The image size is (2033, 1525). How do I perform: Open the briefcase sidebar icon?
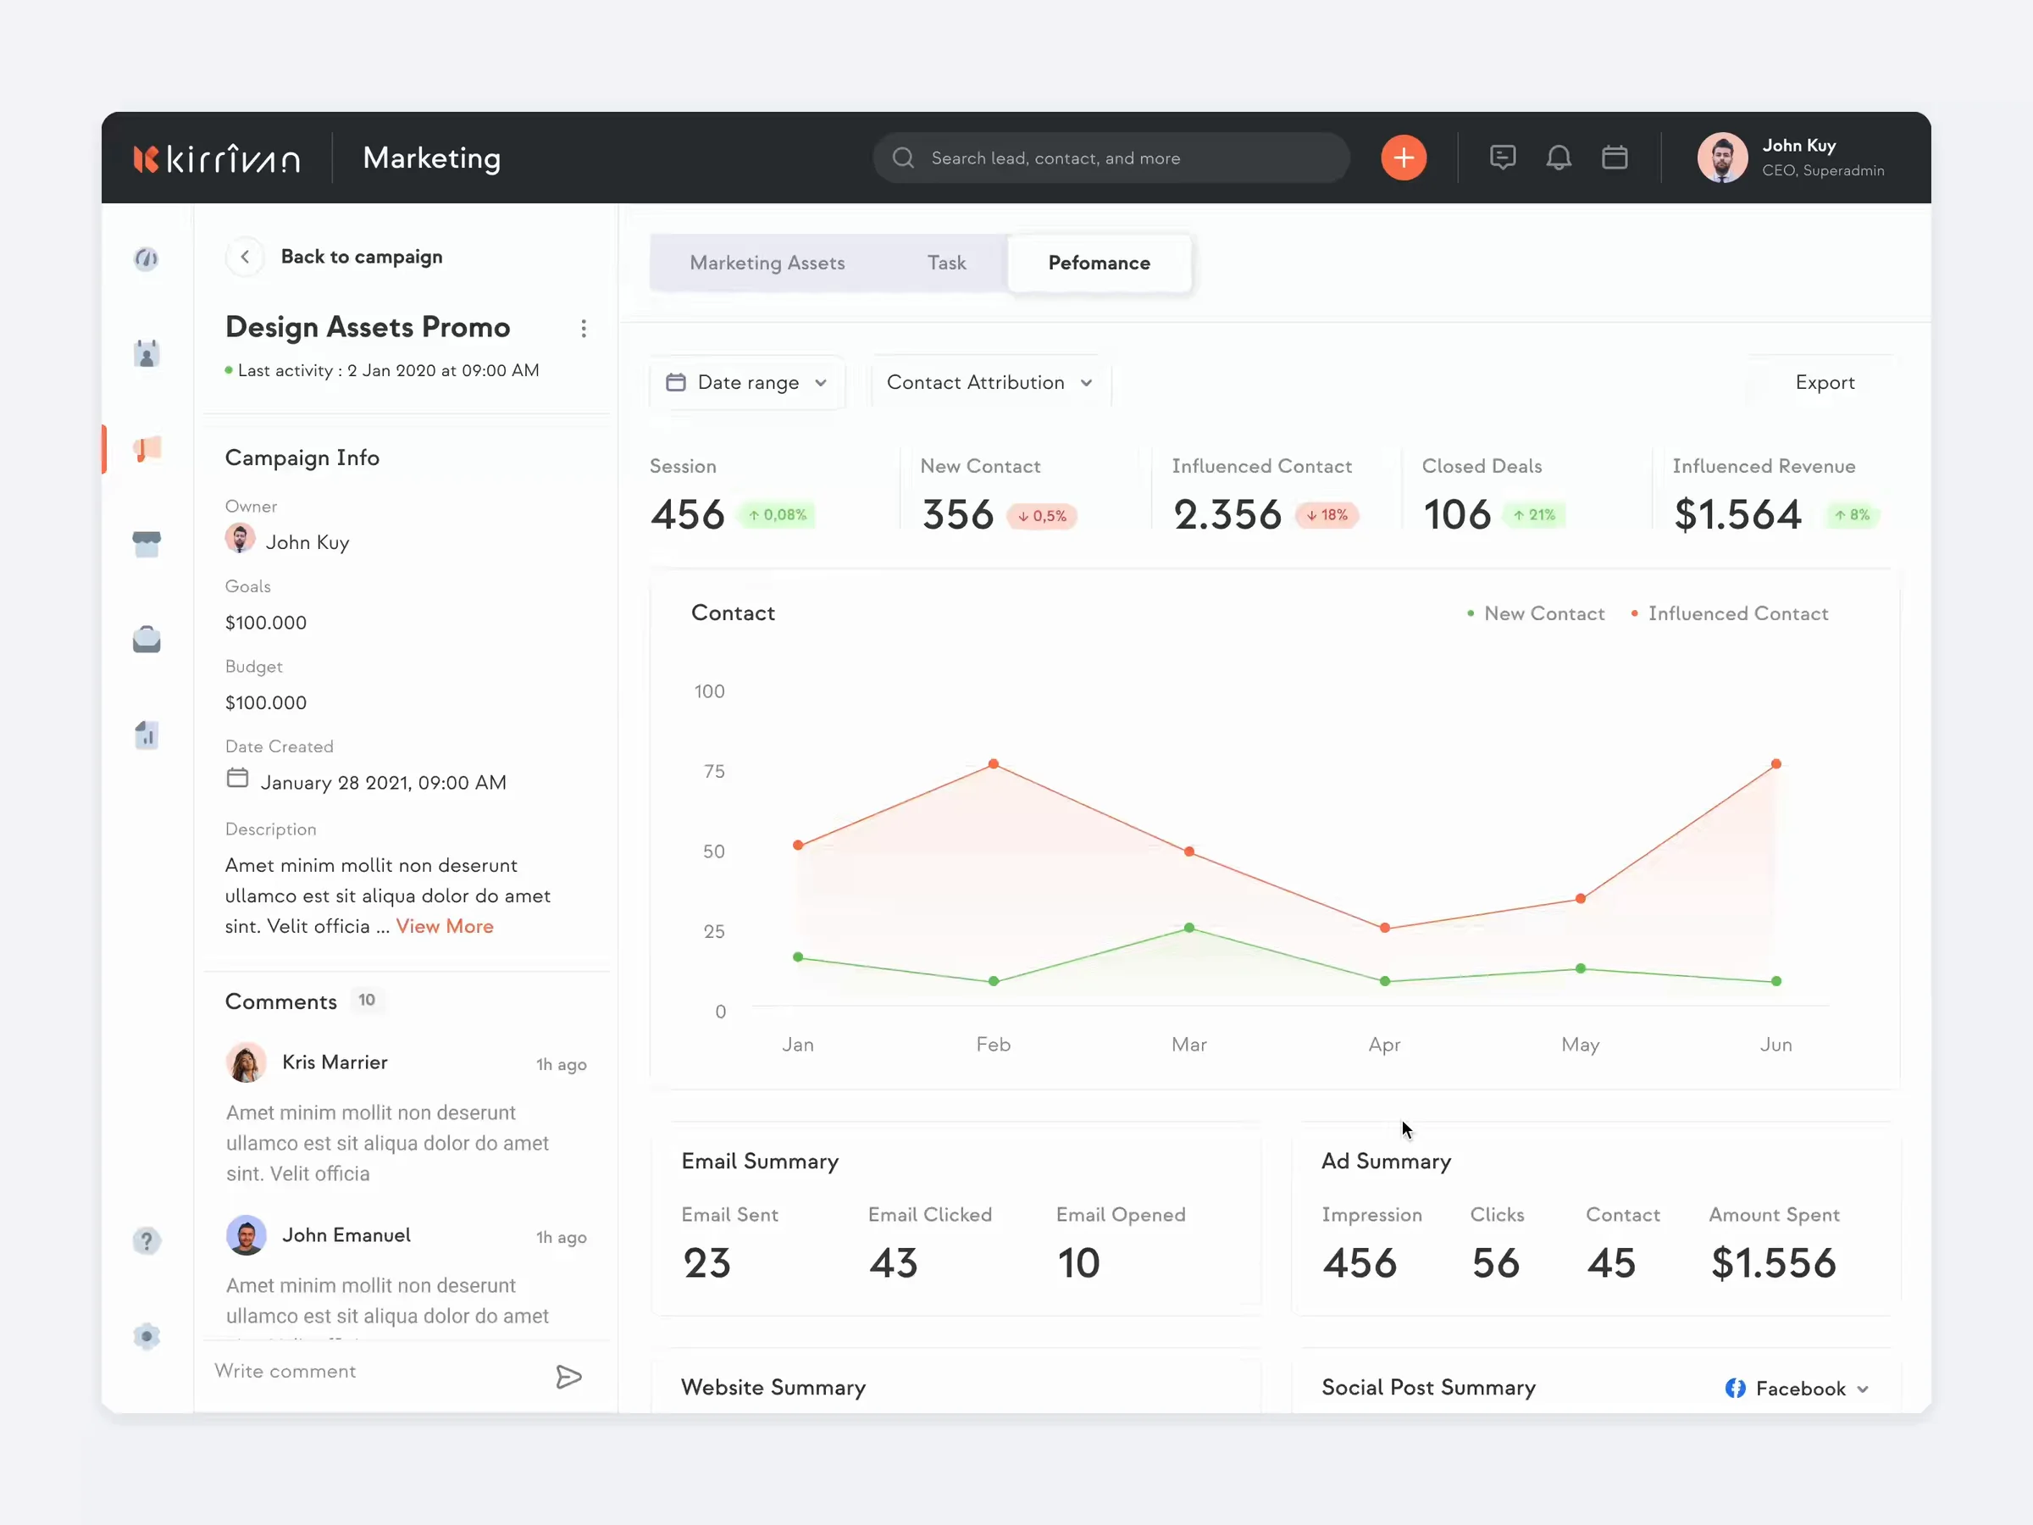(147, 639)
